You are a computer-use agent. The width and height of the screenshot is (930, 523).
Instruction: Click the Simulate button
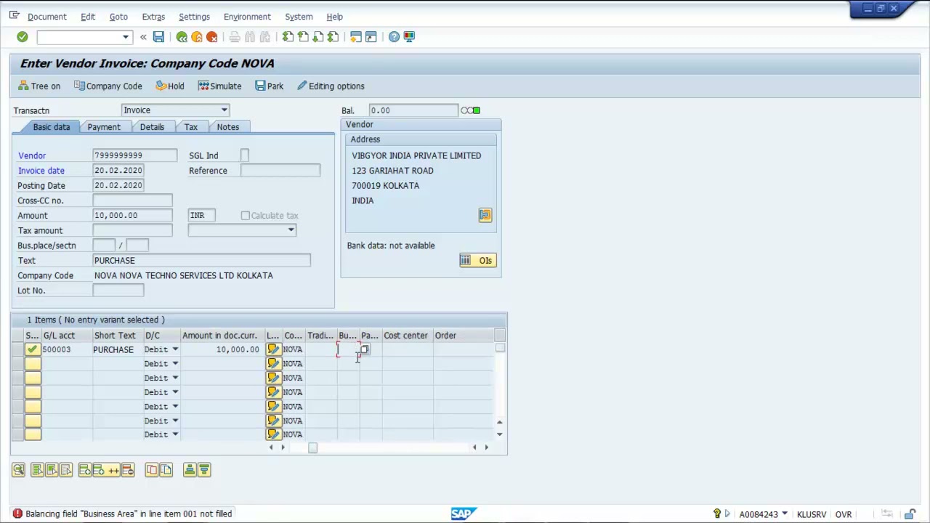point(219,86)
